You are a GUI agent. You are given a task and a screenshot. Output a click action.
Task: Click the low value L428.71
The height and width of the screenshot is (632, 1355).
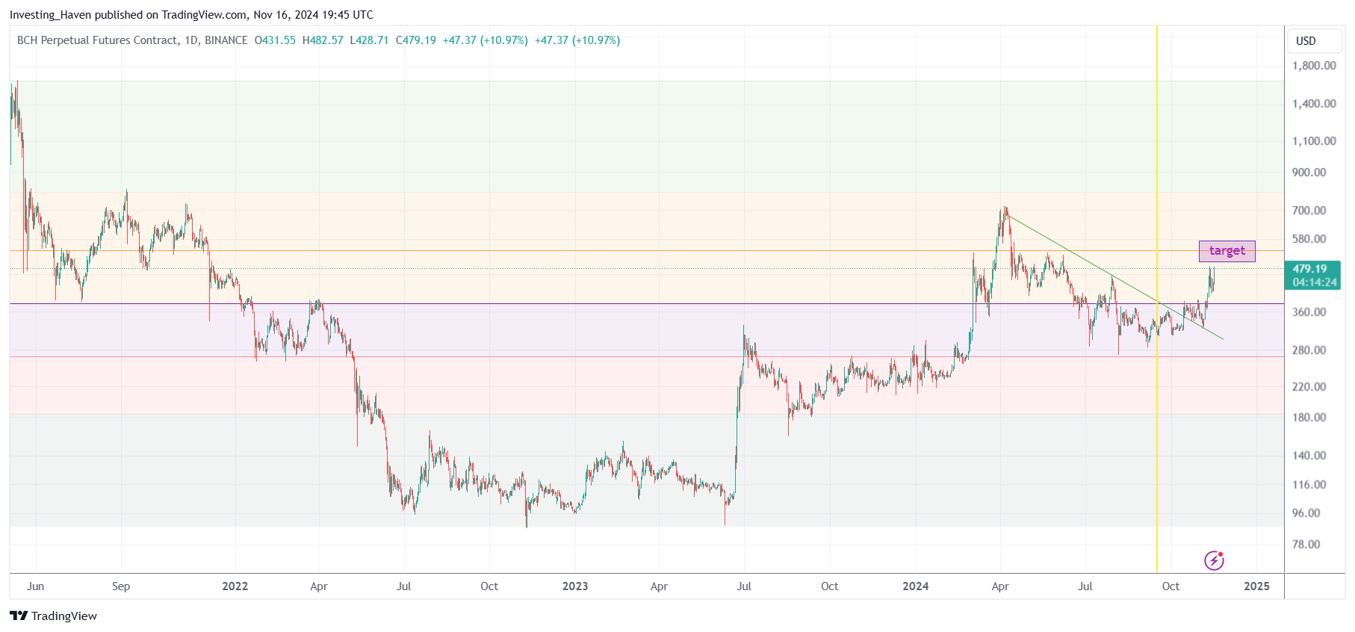coord(369,40)
